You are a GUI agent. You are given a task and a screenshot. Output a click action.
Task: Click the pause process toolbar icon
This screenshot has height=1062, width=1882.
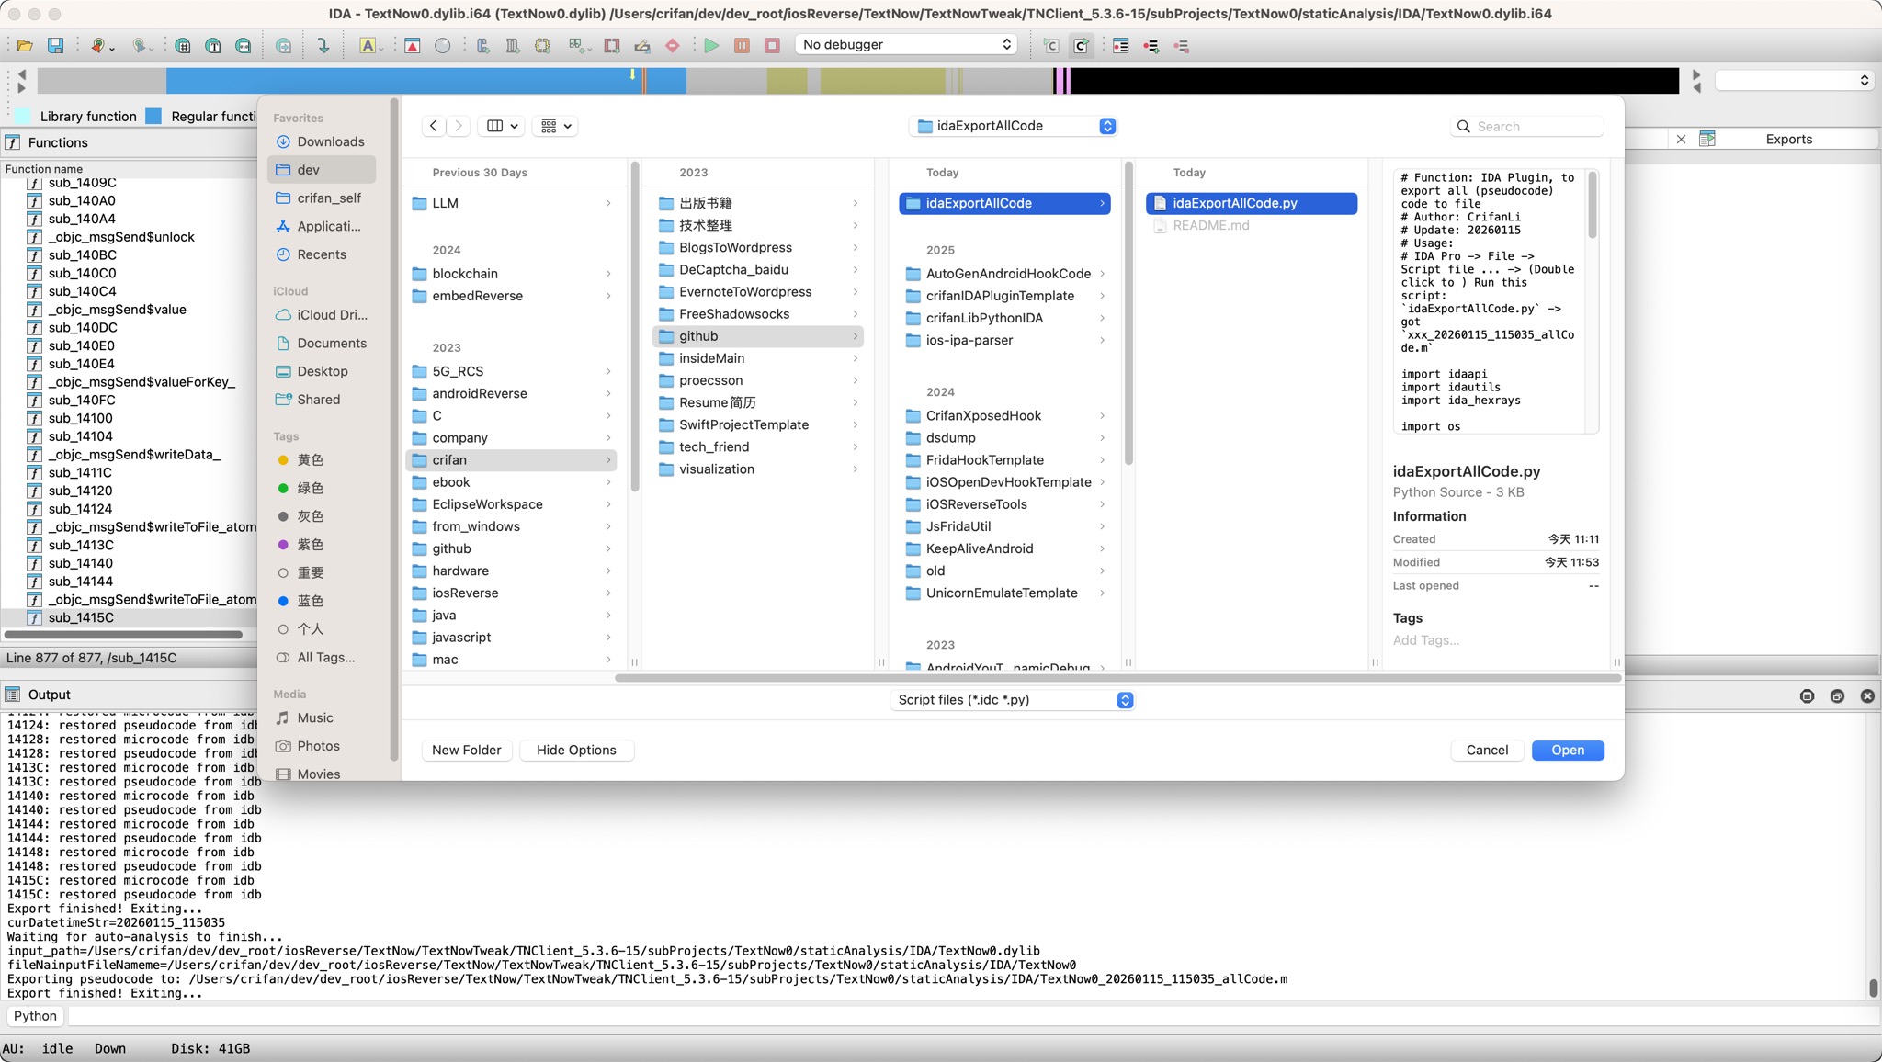tap(742, 45)
